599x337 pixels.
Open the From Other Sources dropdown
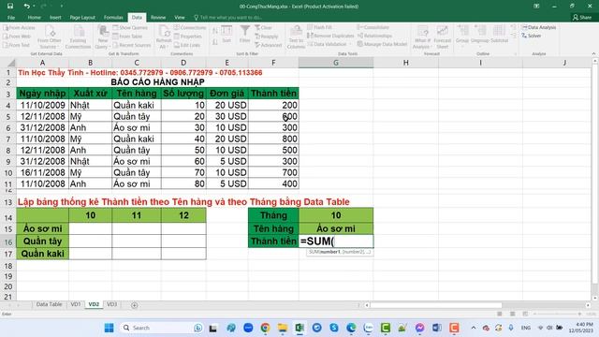tap(50, 37)
